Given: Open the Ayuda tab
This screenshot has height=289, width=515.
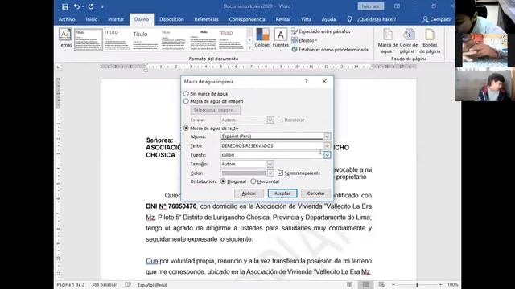Looking at the screenshot, I should click(328, 19).
